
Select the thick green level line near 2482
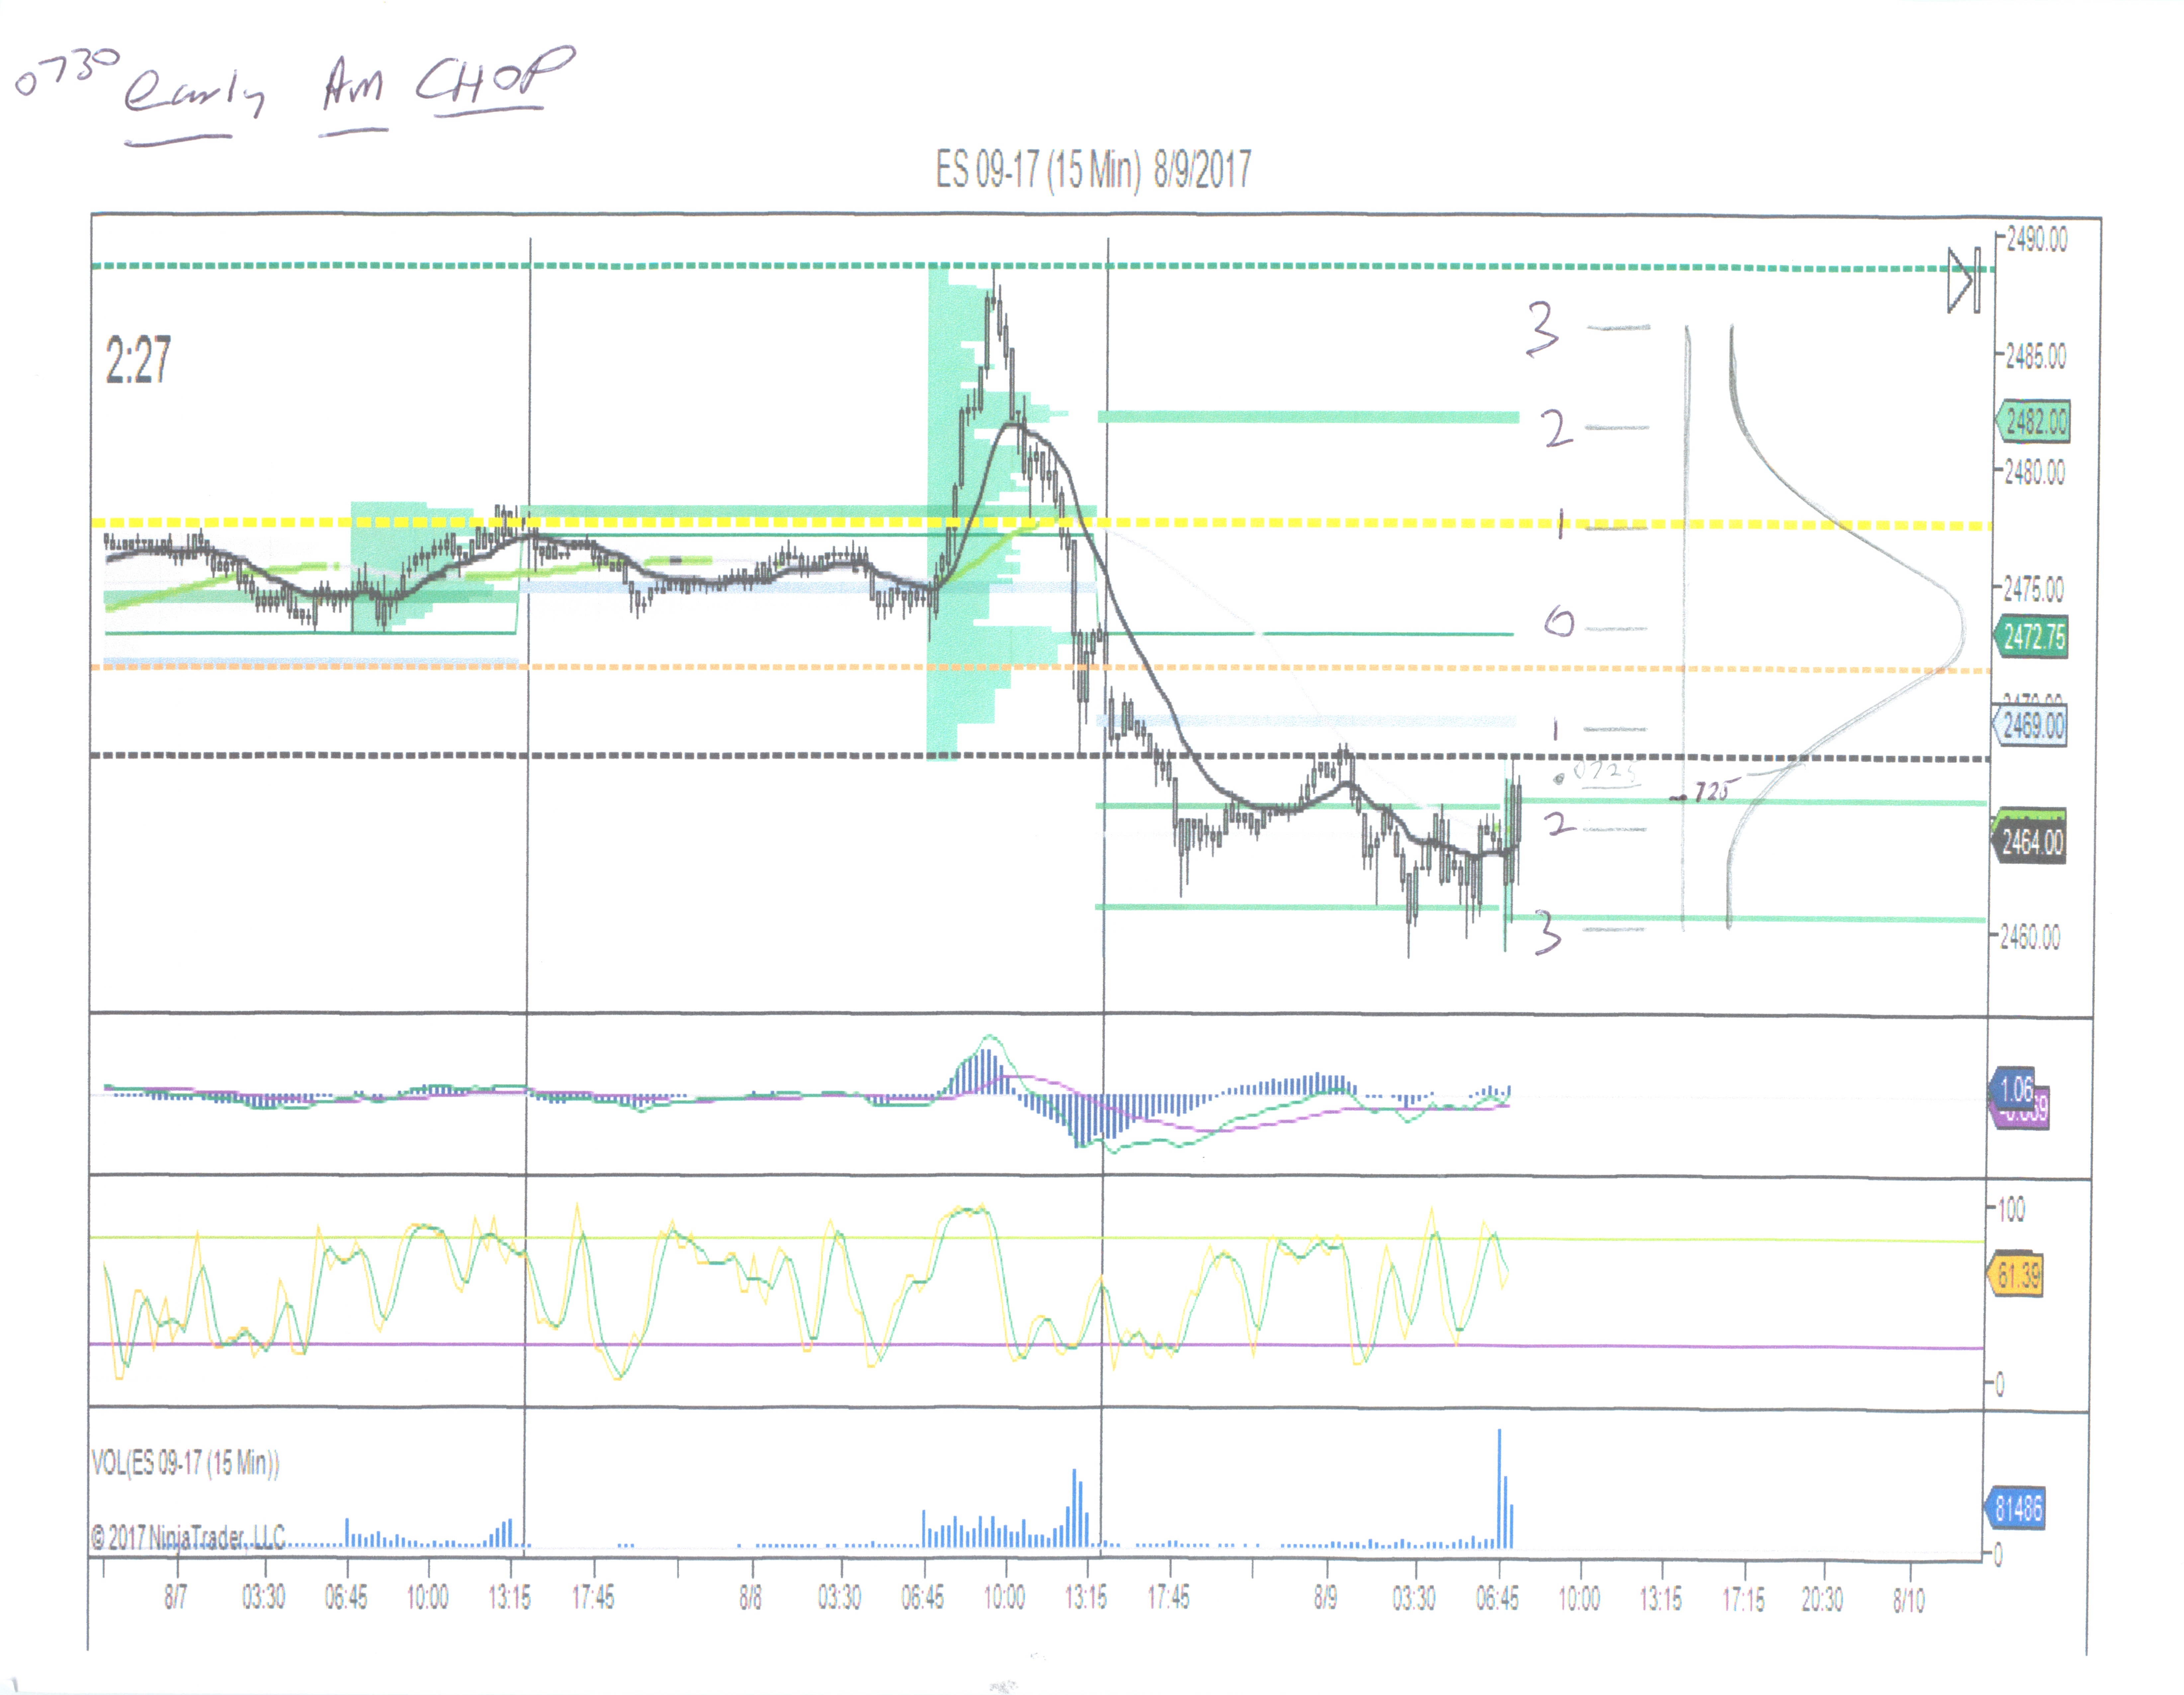(1308, 417)
